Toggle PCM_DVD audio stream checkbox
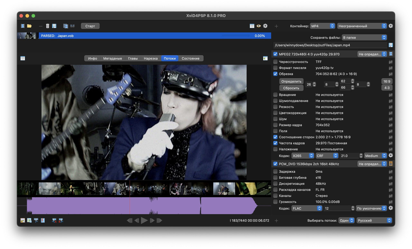 [275, 164]
